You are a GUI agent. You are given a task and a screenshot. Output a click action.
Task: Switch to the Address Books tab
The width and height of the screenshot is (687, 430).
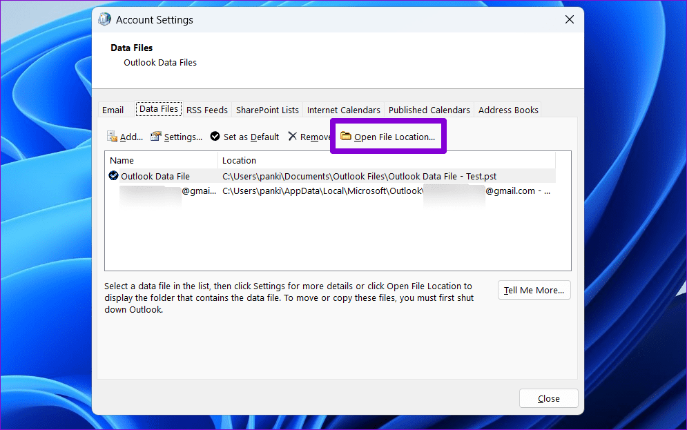508,110
